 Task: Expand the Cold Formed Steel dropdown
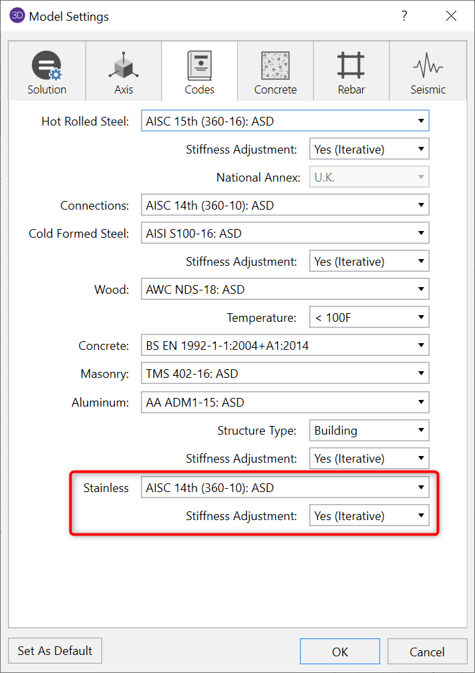[x=285, y=234]
